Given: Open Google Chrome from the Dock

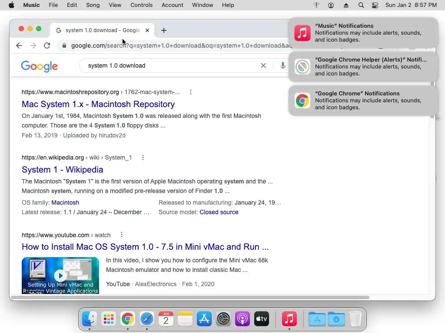Looking at the screenshot, I should 128,319.
